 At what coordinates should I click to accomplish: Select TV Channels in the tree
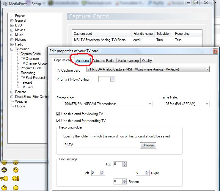click(30, 59)
